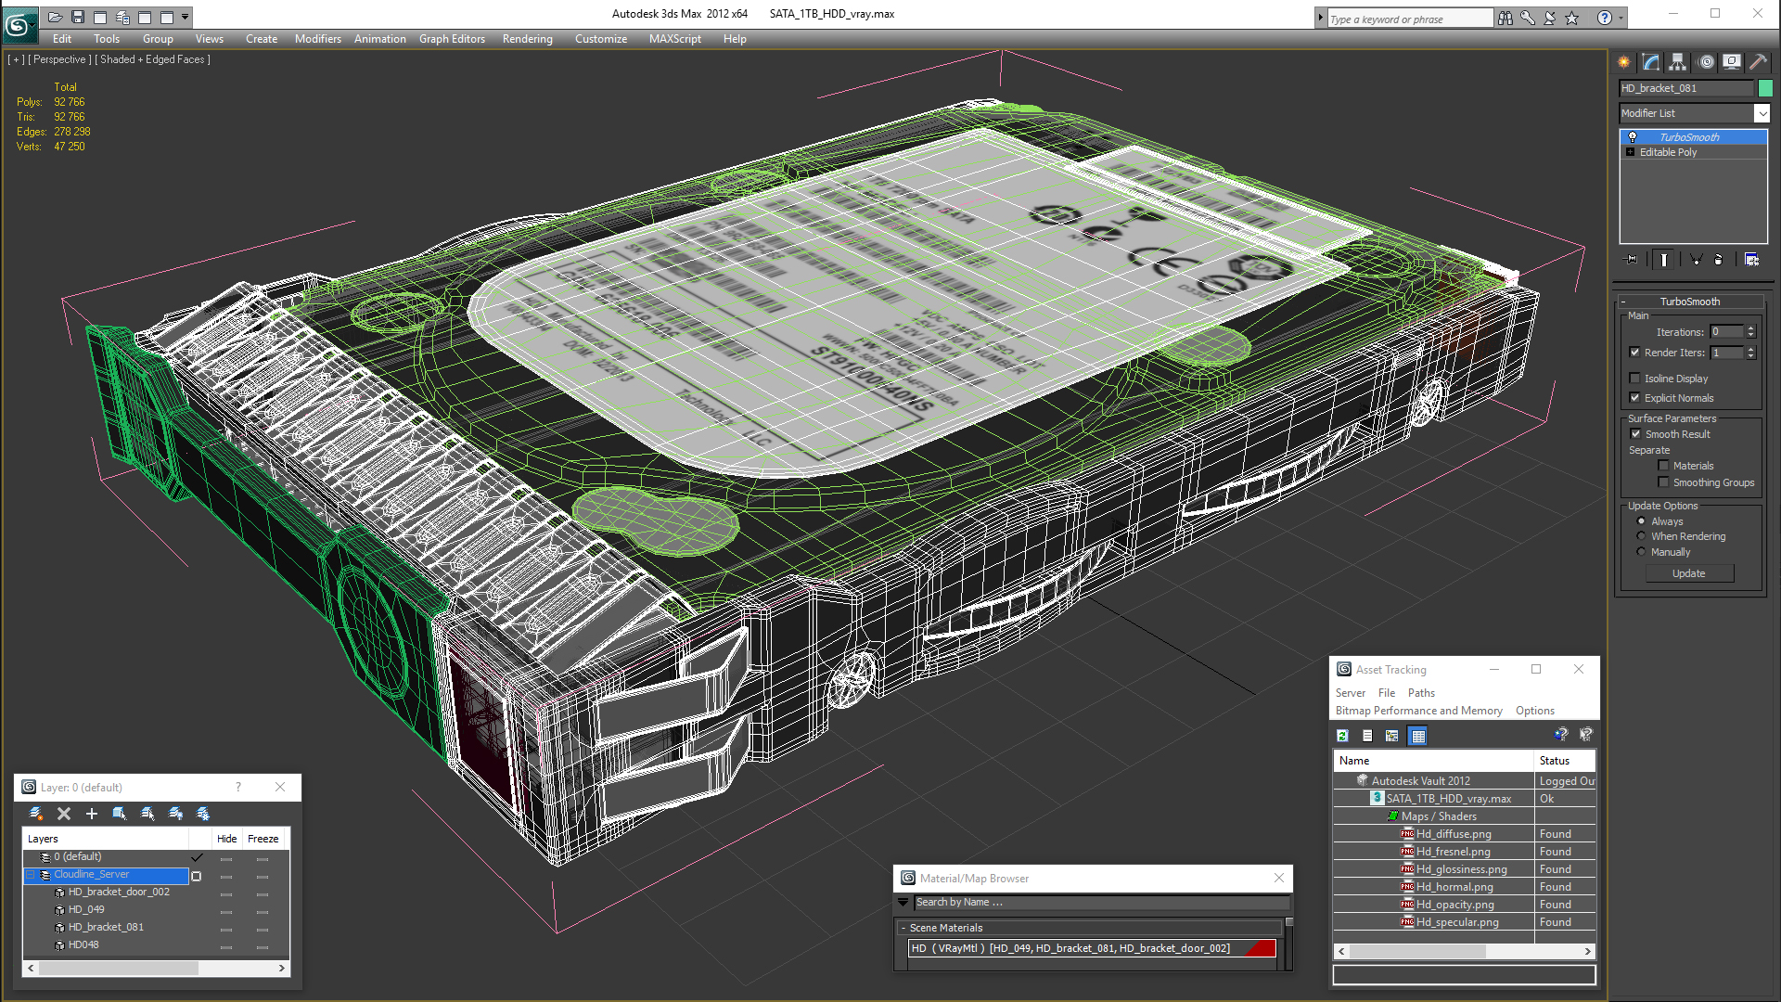Screen dimensions: 1781x1002
Task: Click the Hide column header
Action: pyautogui.click(x=226, y=839)
